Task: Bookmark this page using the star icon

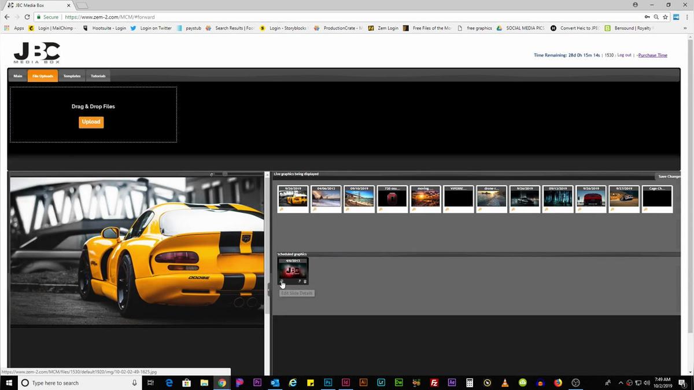Action: (666, 17)
